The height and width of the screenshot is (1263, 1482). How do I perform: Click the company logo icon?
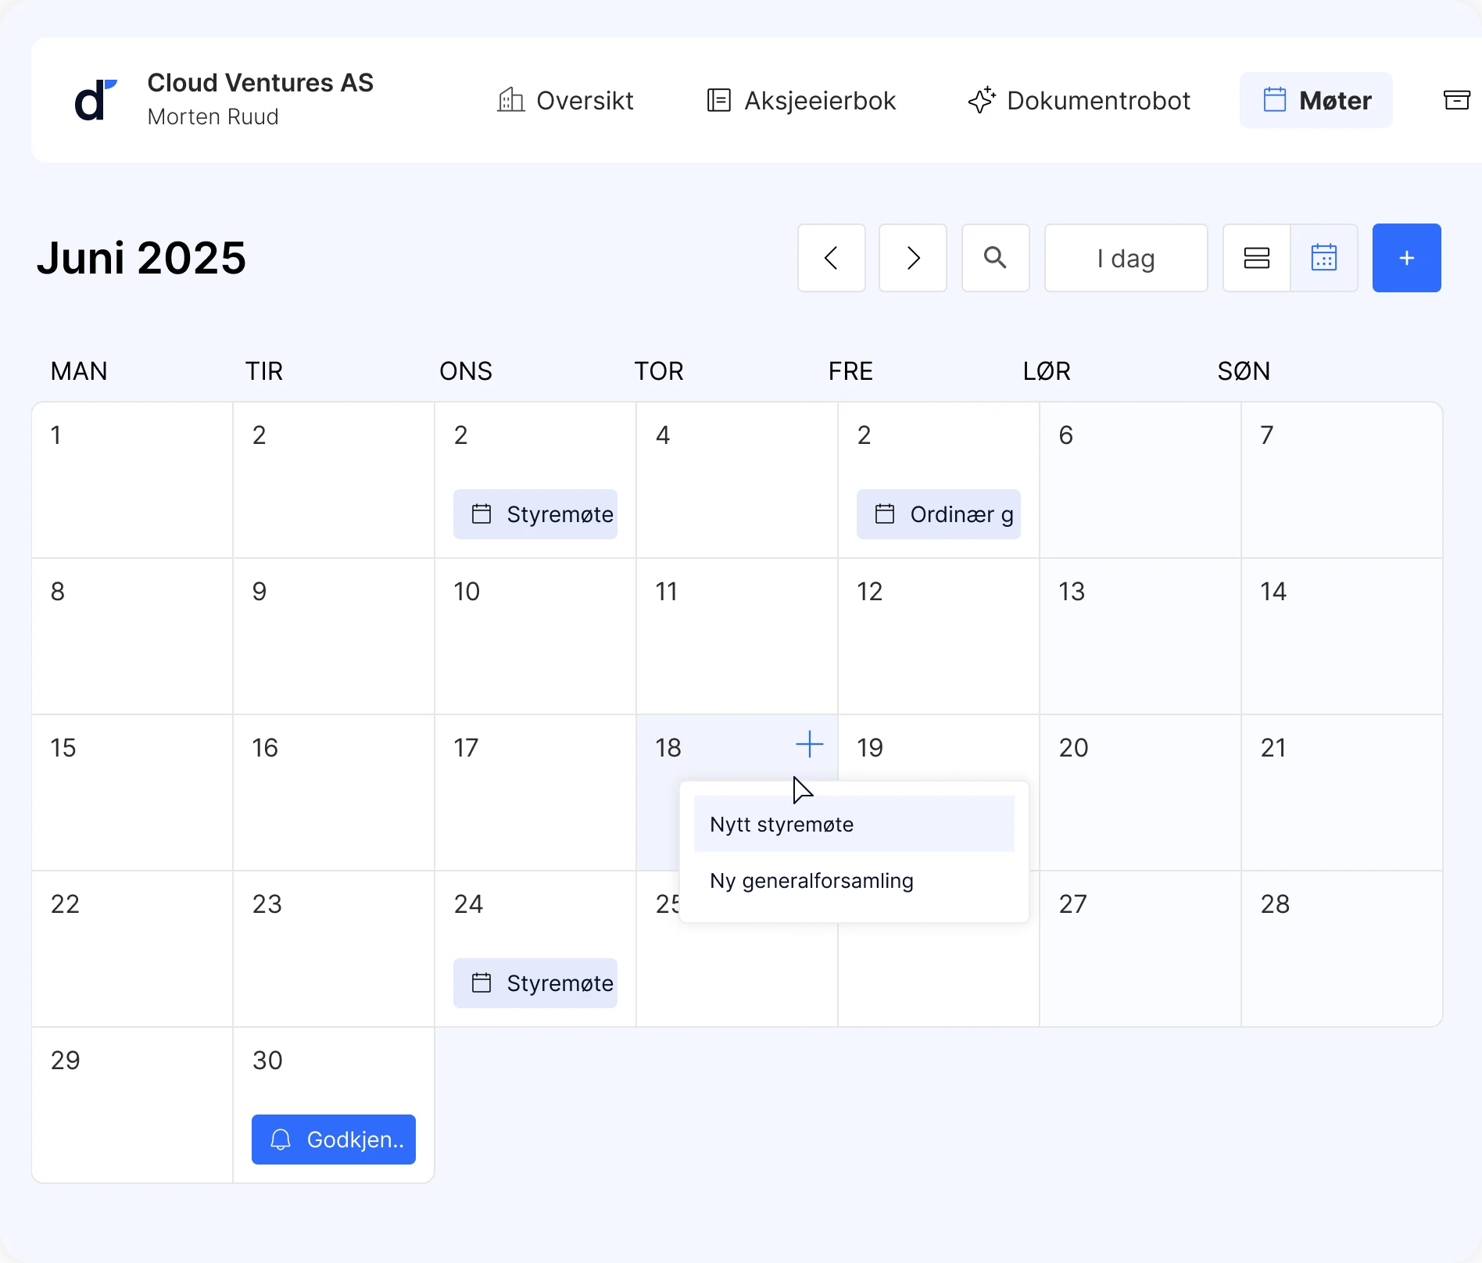point(95,100)
